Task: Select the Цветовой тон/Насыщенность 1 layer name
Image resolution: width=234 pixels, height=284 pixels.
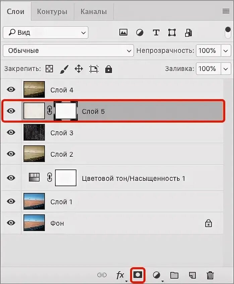Action: (x=133, y=179)
